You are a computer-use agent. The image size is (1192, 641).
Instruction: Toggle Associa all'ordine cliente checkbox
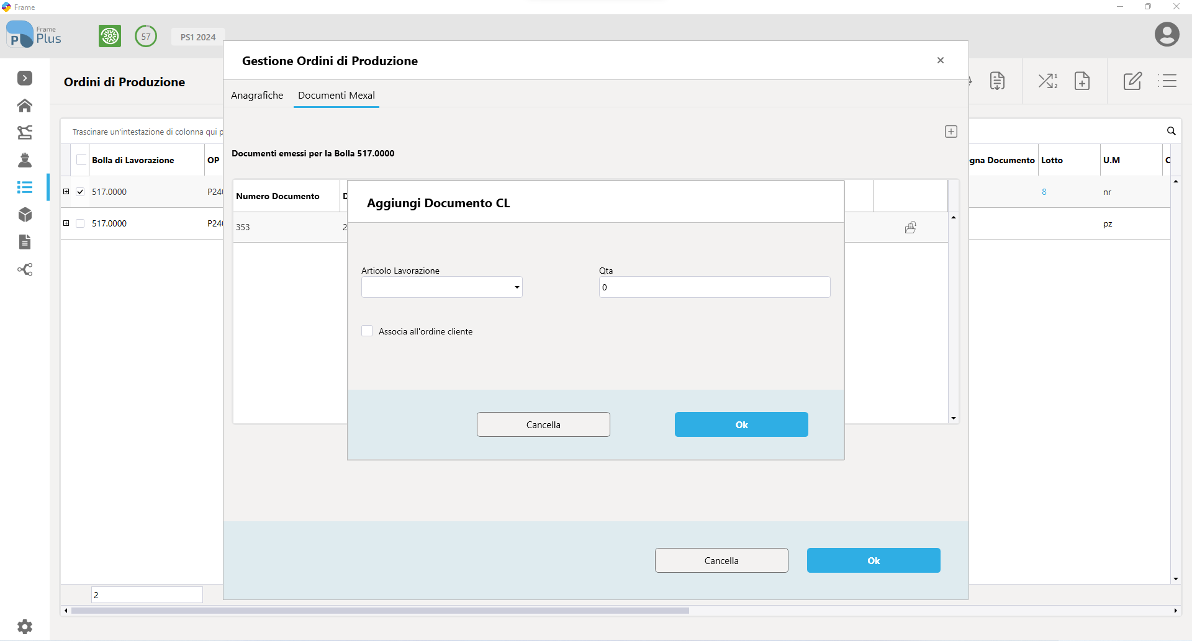pyautogui.click(x=367, y=331)
